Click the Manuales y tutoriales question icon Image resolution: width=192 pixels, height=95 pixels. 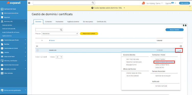click(2, 69)
